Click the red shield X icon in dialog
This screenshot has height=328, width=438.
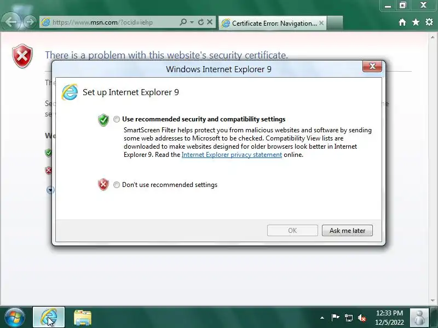103,184
